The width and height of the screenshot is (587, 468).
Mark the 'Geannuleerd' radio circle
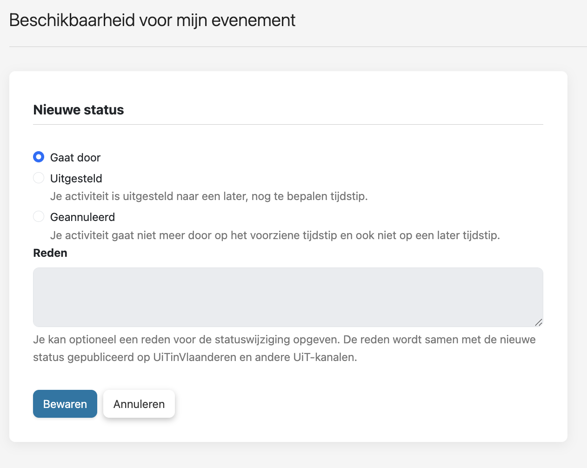click(x=39, y=216)
